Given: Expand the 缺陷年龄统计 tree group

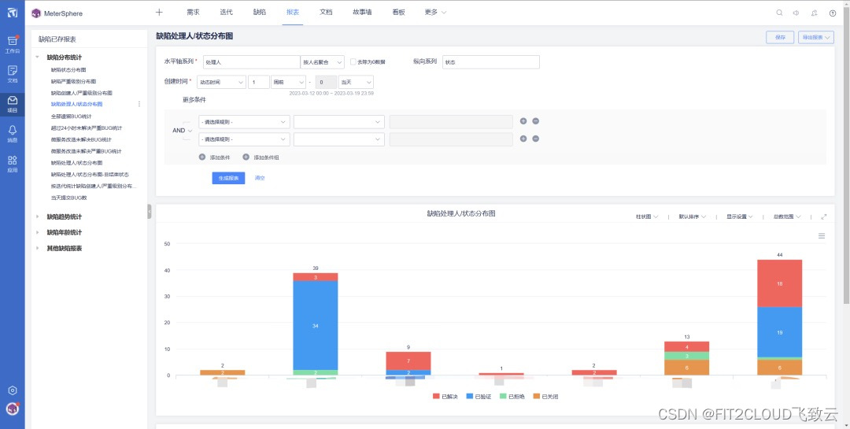Looking at the screenshot, I should 38,233.
